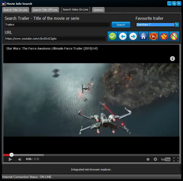
Task: Expand the Favourite trailer dropdown arrow
Action: click(177, 25)
